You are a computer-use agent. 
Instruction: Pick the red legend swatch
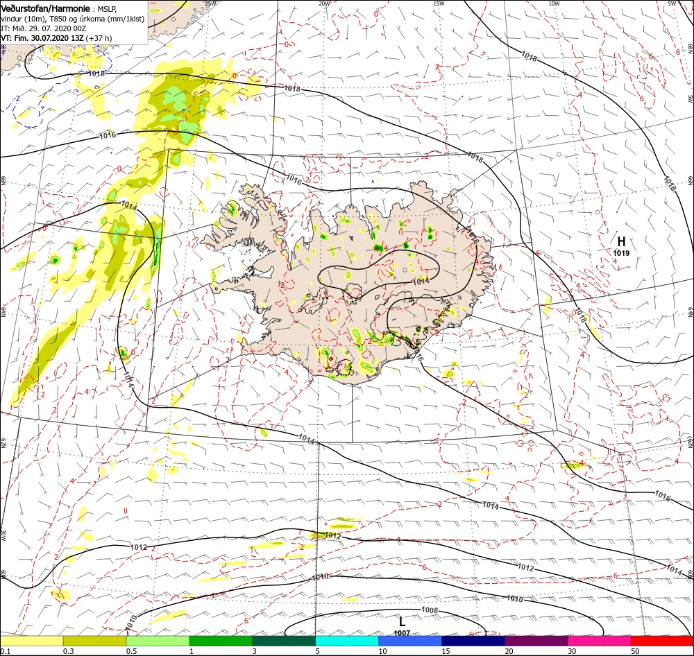[x=662, y=641]
